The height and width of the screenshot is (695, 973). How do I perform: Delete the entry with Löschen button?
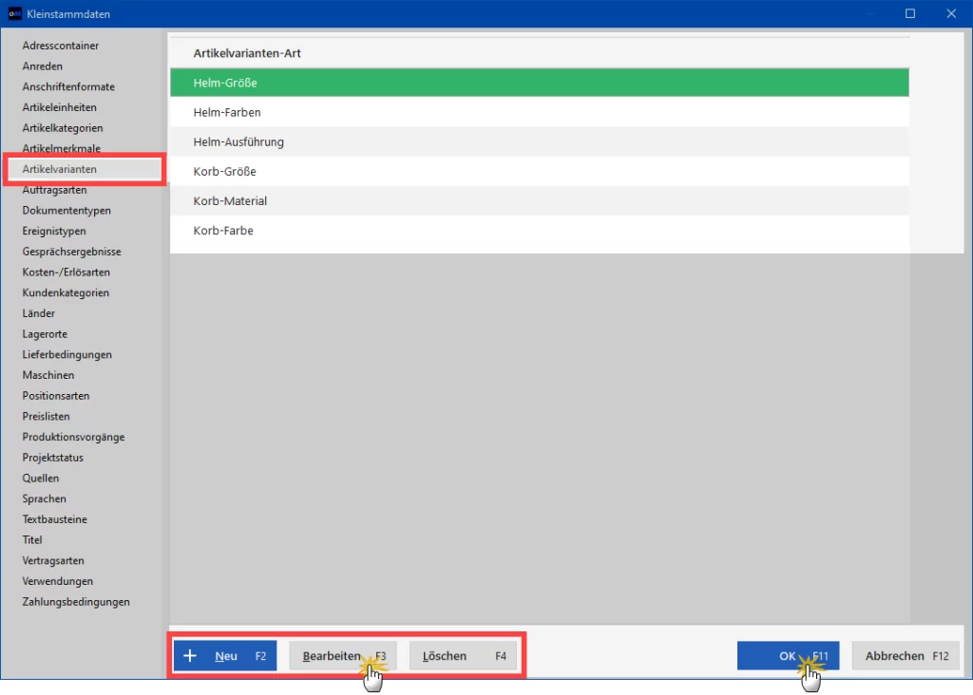463,656
